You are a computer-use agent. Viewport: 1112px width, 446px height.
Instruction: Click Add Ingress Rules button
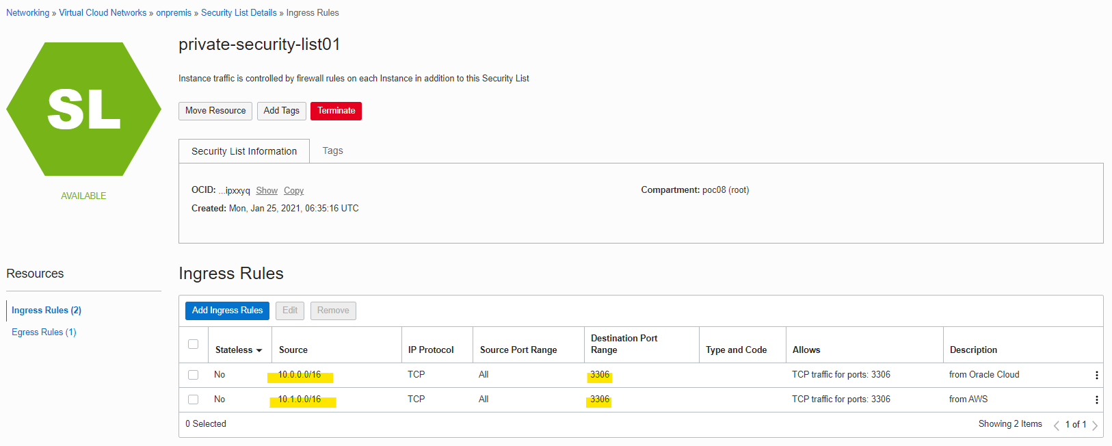227,311
